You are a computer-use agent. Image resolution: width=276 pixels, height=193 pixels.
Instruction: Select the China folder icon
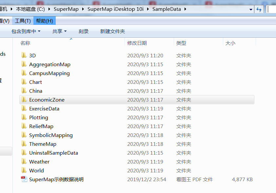tap(24, 91)
